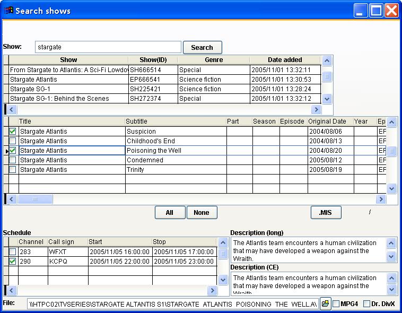Image resolution: width=402 pixels, height=313 pixels.
Task: Select Stargate SG-1 show row
Action: tap(165, 89)
